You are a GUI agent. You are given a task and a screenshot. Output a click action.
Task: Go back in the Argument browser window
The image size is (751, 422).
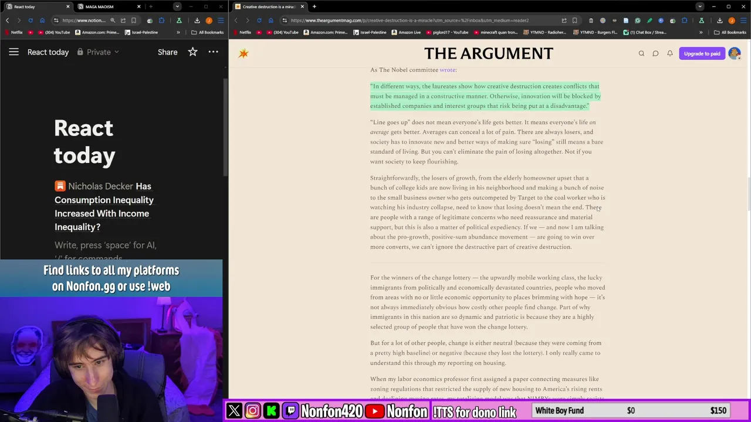tap(236, 21)
